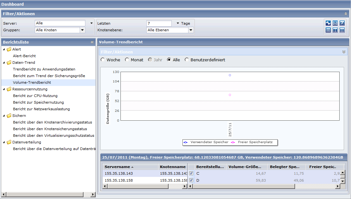Click right scroll arrow of volume details table
Viewport: 351px width, 199px height.
[338, 186]
